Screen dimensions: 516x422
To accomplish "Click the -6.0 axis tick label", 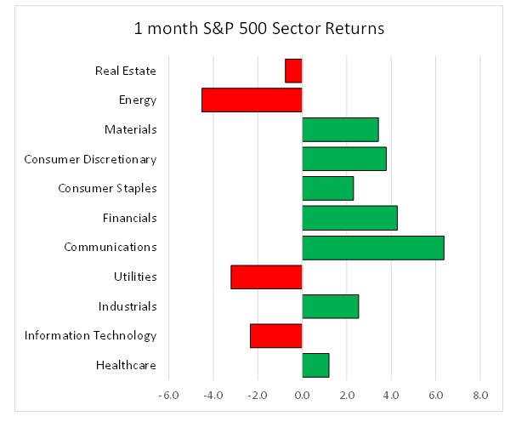I will pos(167,396).
